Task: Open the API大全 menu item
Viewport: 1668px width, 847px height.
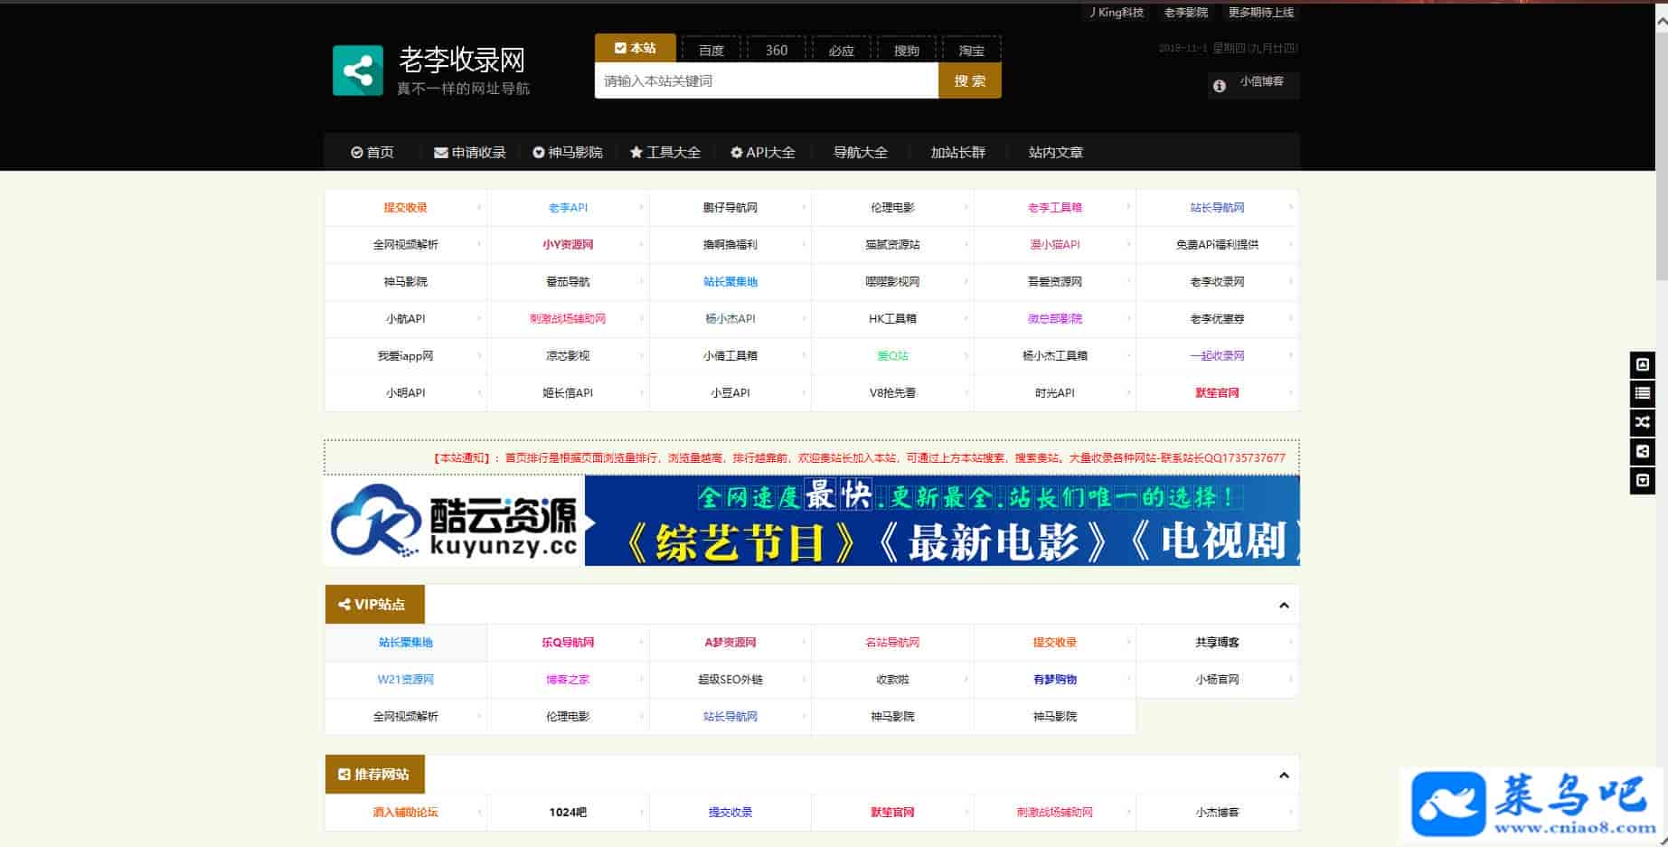Action: coord(763,152)
